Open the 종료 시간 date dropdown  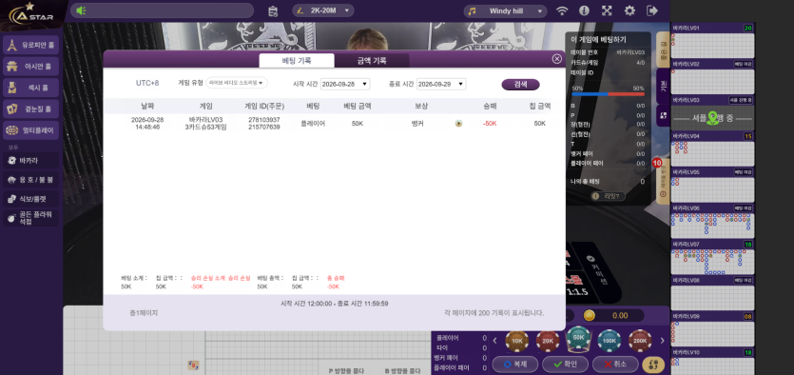(441, 84)
